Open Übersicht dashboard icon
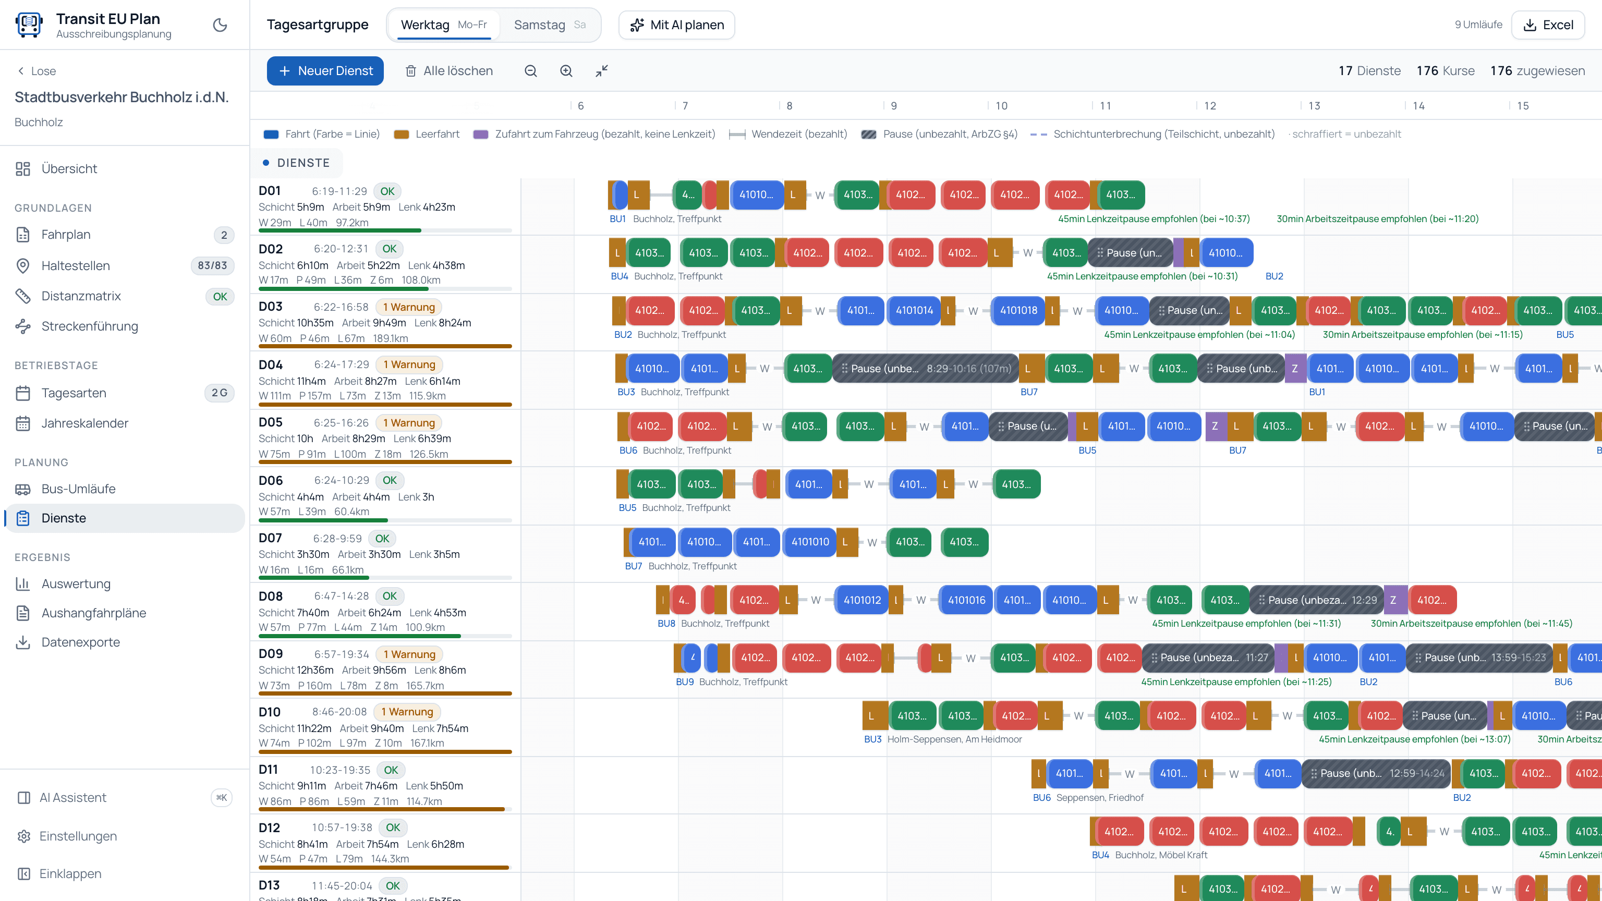 pyautogui.click(x=23, y=168)
